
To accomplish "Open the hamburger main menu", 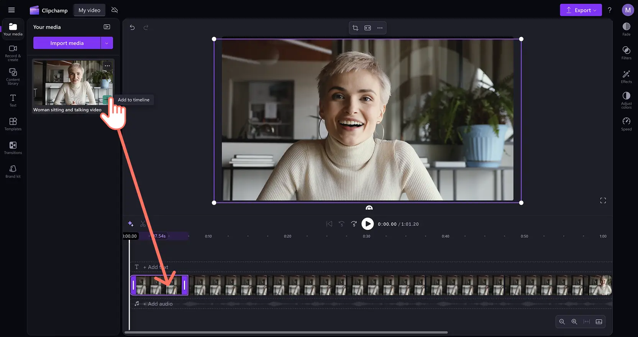I will pos(11,10).
